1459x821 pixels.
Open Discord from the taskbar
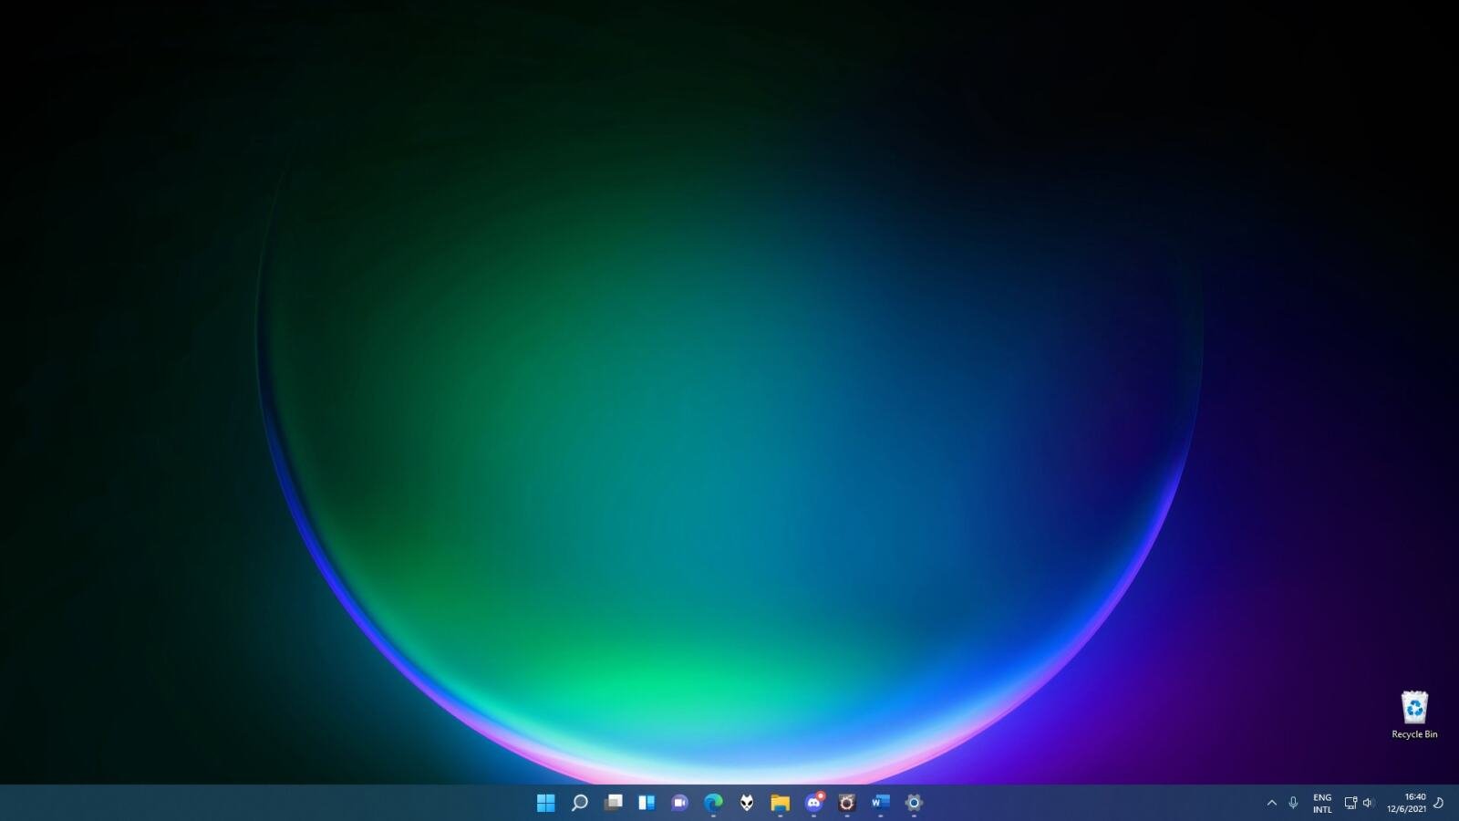(813, 803)
